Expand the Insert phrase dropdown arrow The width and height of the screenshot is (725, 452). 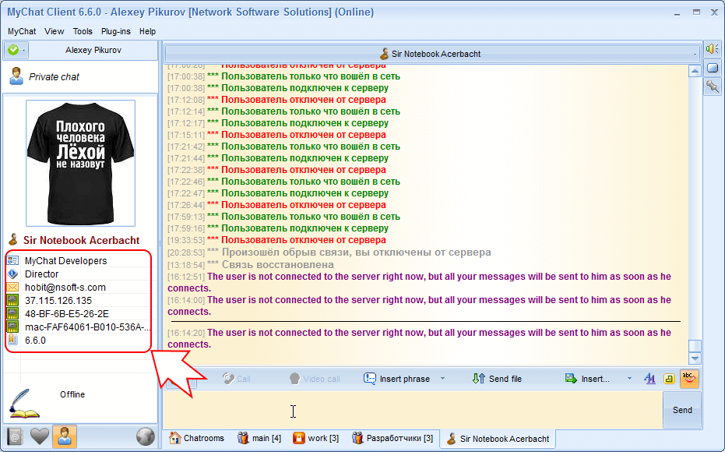(443, 379)
